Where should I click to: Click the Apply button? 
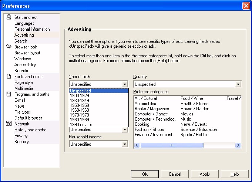(204, 174)
